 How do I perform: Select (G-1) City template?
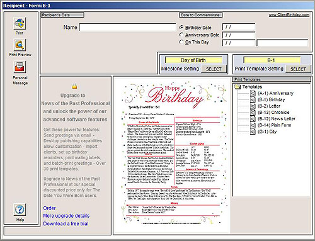[267, 132]
